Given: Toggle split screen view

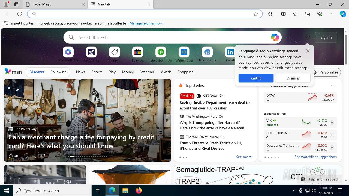Looking at the screenshot, I should tap(283, 14).
